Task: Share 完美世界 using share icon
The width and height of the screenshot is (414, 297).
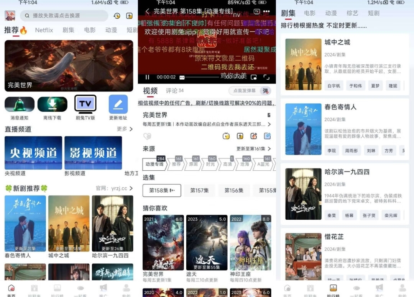Action: click(254, 136)
